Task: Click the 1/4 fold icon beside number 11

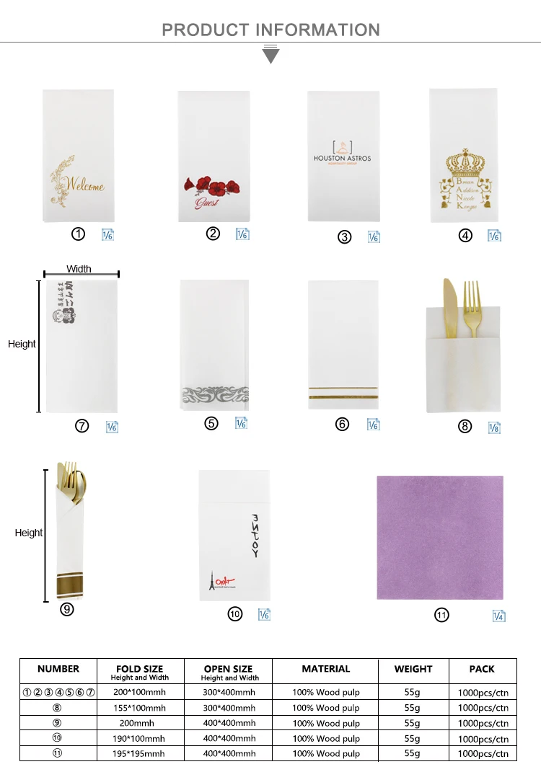Action: click(x=499, y=616)
